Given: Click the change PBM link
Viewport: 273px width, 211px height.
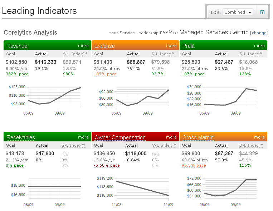Looking at the screenshot, I should coord(259,33).
